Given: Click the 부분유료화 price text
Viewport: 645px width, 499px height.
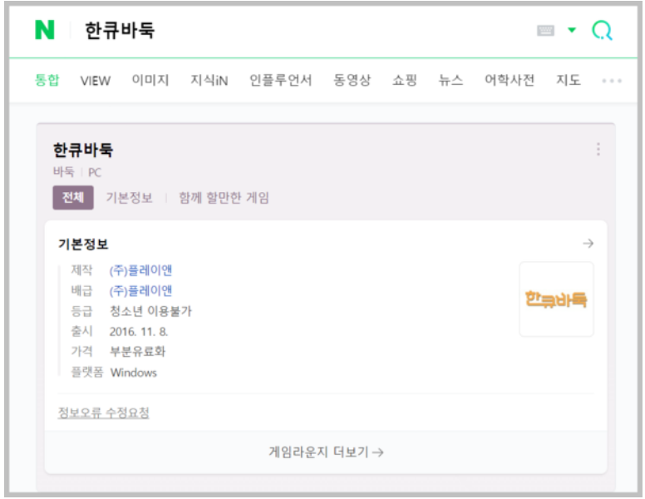Looking at the screenshot, I should [137, 351].
